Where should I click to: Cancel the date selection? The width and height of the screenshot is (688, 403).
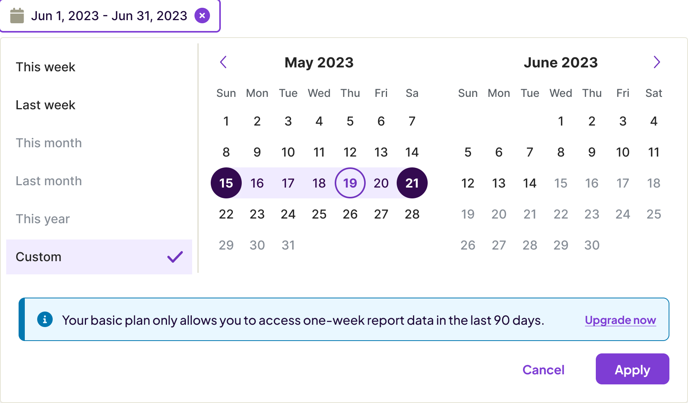[543, 370]
